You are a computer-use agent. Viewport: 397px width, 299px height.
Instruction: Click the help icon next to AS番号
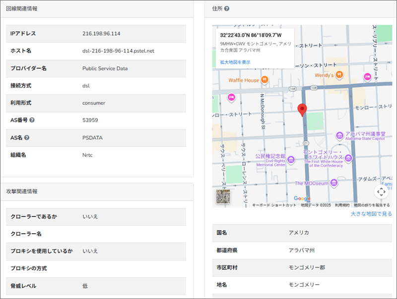(32, 120)
